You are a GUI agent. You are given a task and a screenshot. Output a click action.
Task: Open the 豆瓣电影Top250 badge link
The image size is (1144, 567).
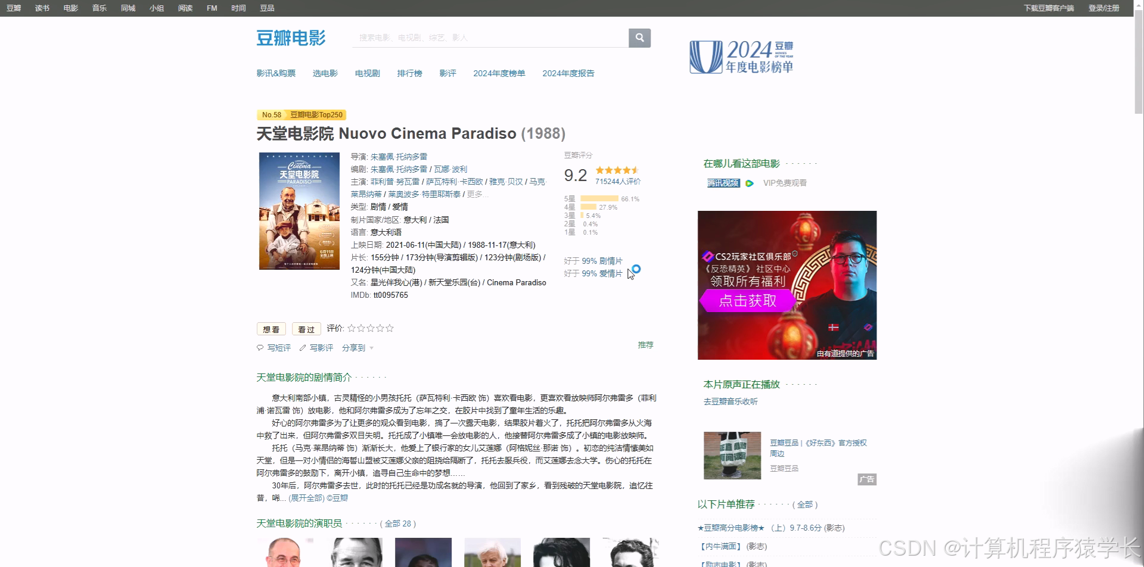coord(316,115)
